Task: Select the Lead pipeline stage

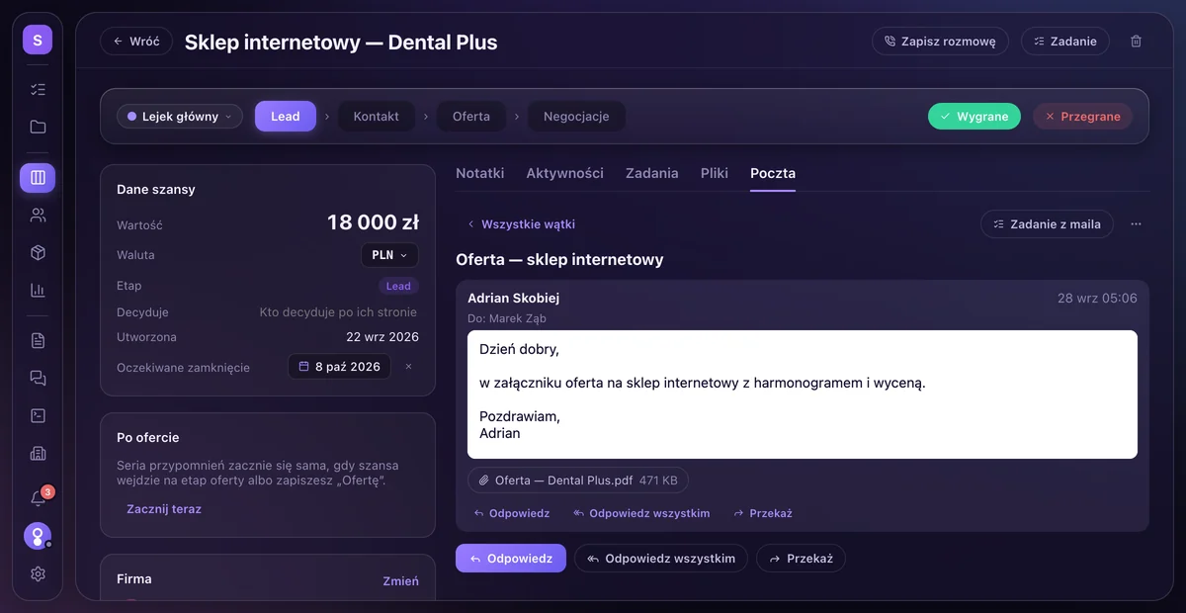Action: pyautogui.click(x=286, y=117)
